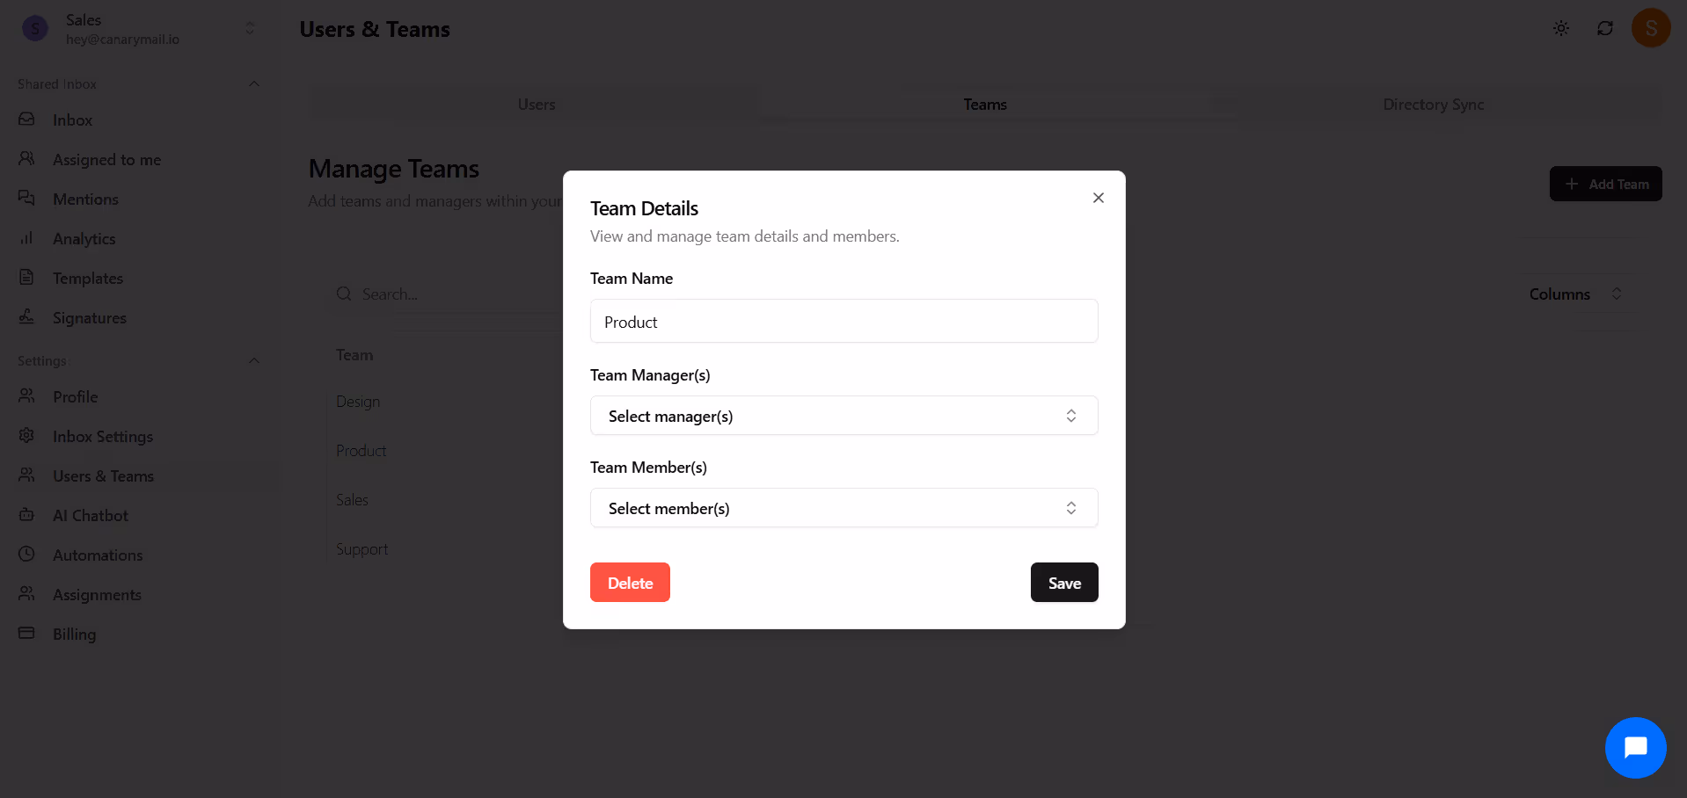1687x798 pixels.
Task: Toggle light theme sun icon
Action: (1561, 28)
